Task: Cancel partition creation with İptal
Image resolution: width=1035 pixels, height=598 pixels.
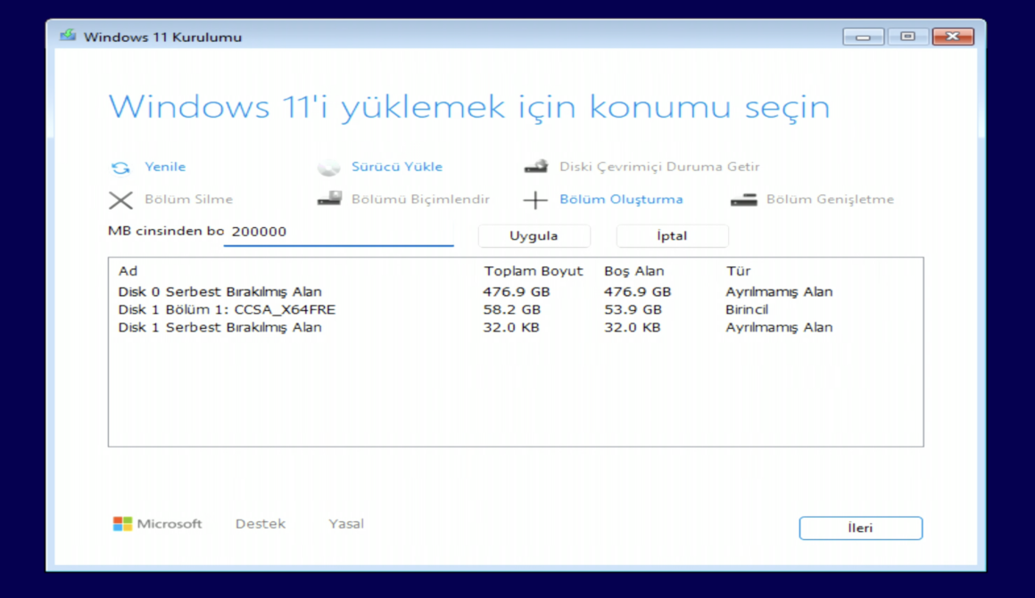Action: point(672,236)
